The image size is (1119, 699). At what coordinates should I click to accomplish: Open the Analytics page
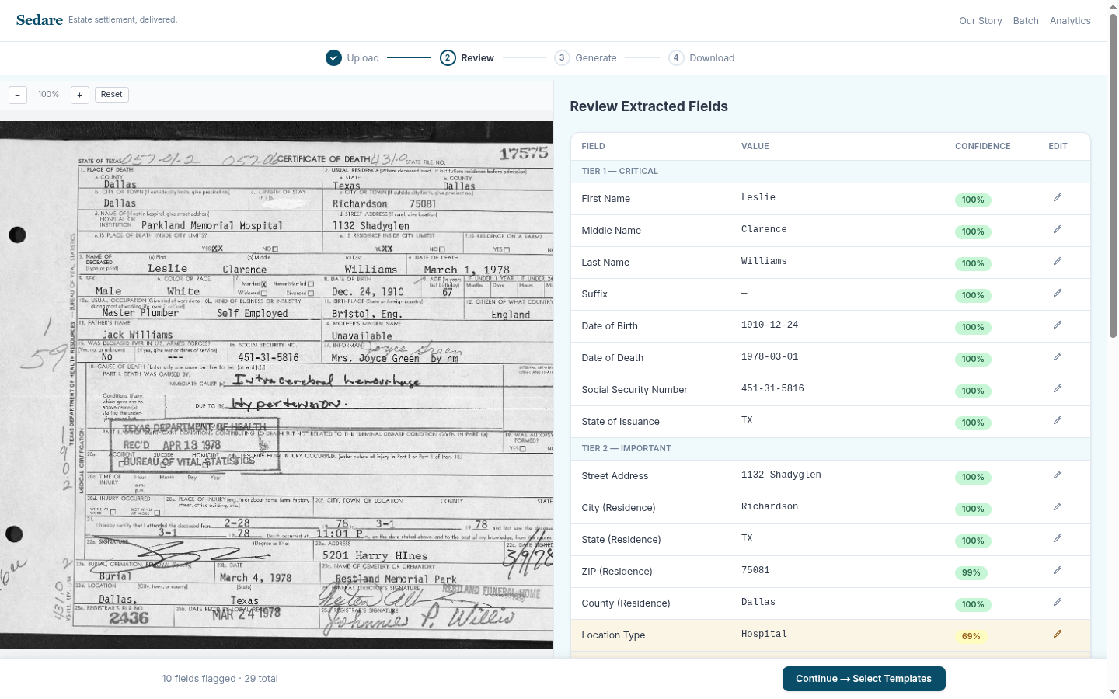pos(1069,21)
